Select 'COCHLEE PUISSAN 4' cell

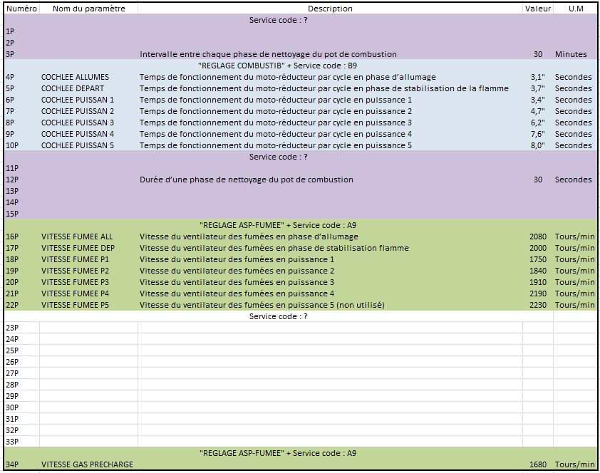(x=77, y=134)
